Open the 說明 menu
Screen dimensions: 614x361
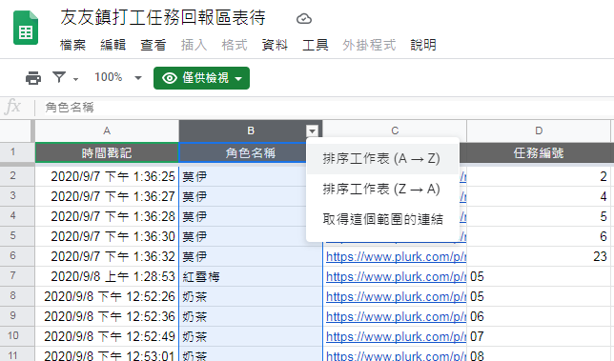point(423,45)
